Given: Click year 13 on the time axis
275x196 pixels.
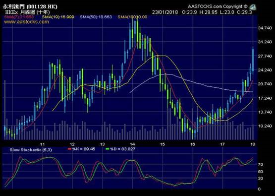Looking at the screenshot, I should coord(103,144).
